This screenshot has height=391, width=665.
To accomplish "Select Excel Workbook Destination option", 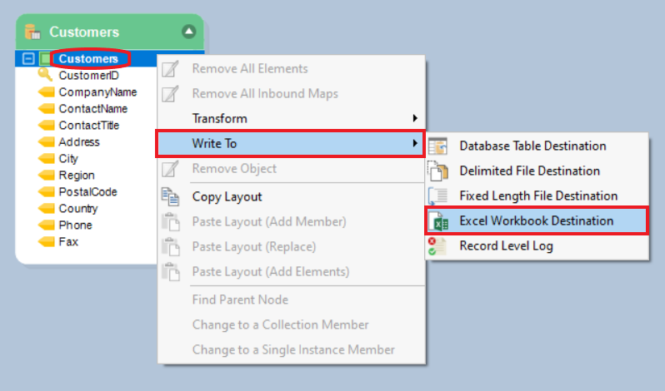I will point(536,221).
